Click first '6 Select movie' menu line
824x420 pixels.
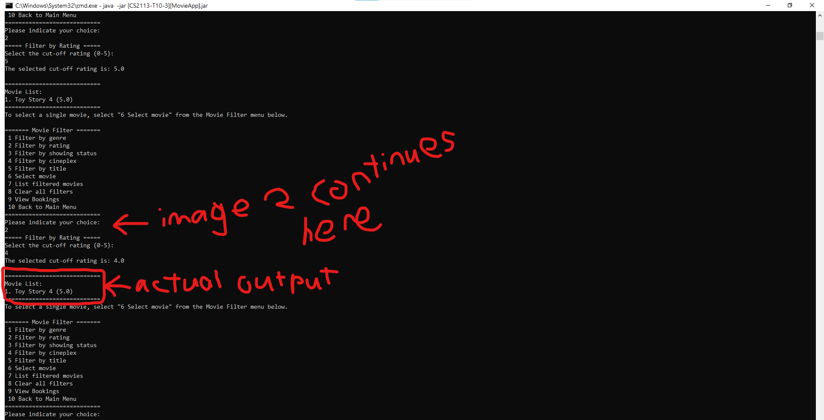pyautogui.click(x=32, y=177)
